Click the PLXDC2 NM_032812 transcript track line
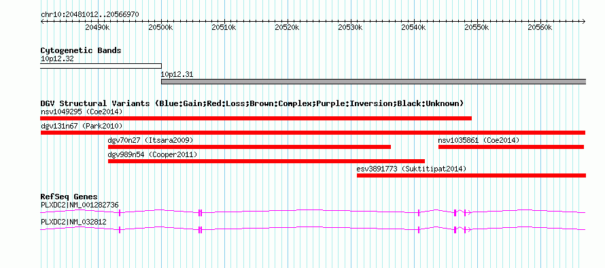Image resolution: width=605 pixels, height=268 pixels. [x=313, y=229]
